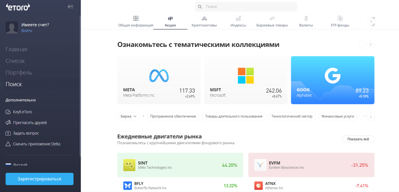The width and height of the screenshot is (399, 192).
Task: Click the Delta app triangle icon
Action: [x=8, y=144]
